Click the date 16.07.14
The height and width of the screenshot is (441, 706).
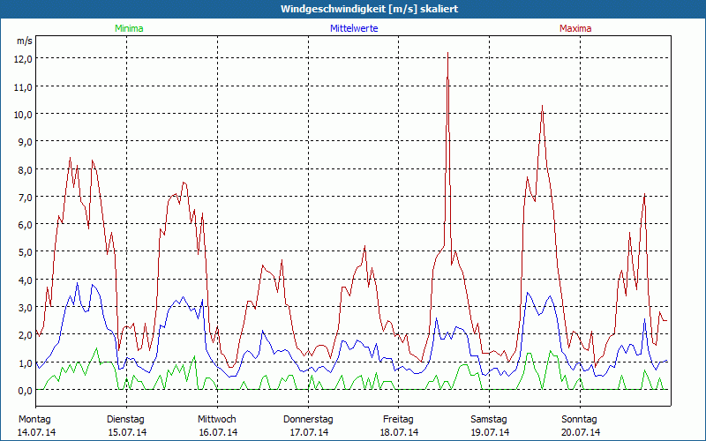pos(218,432)
